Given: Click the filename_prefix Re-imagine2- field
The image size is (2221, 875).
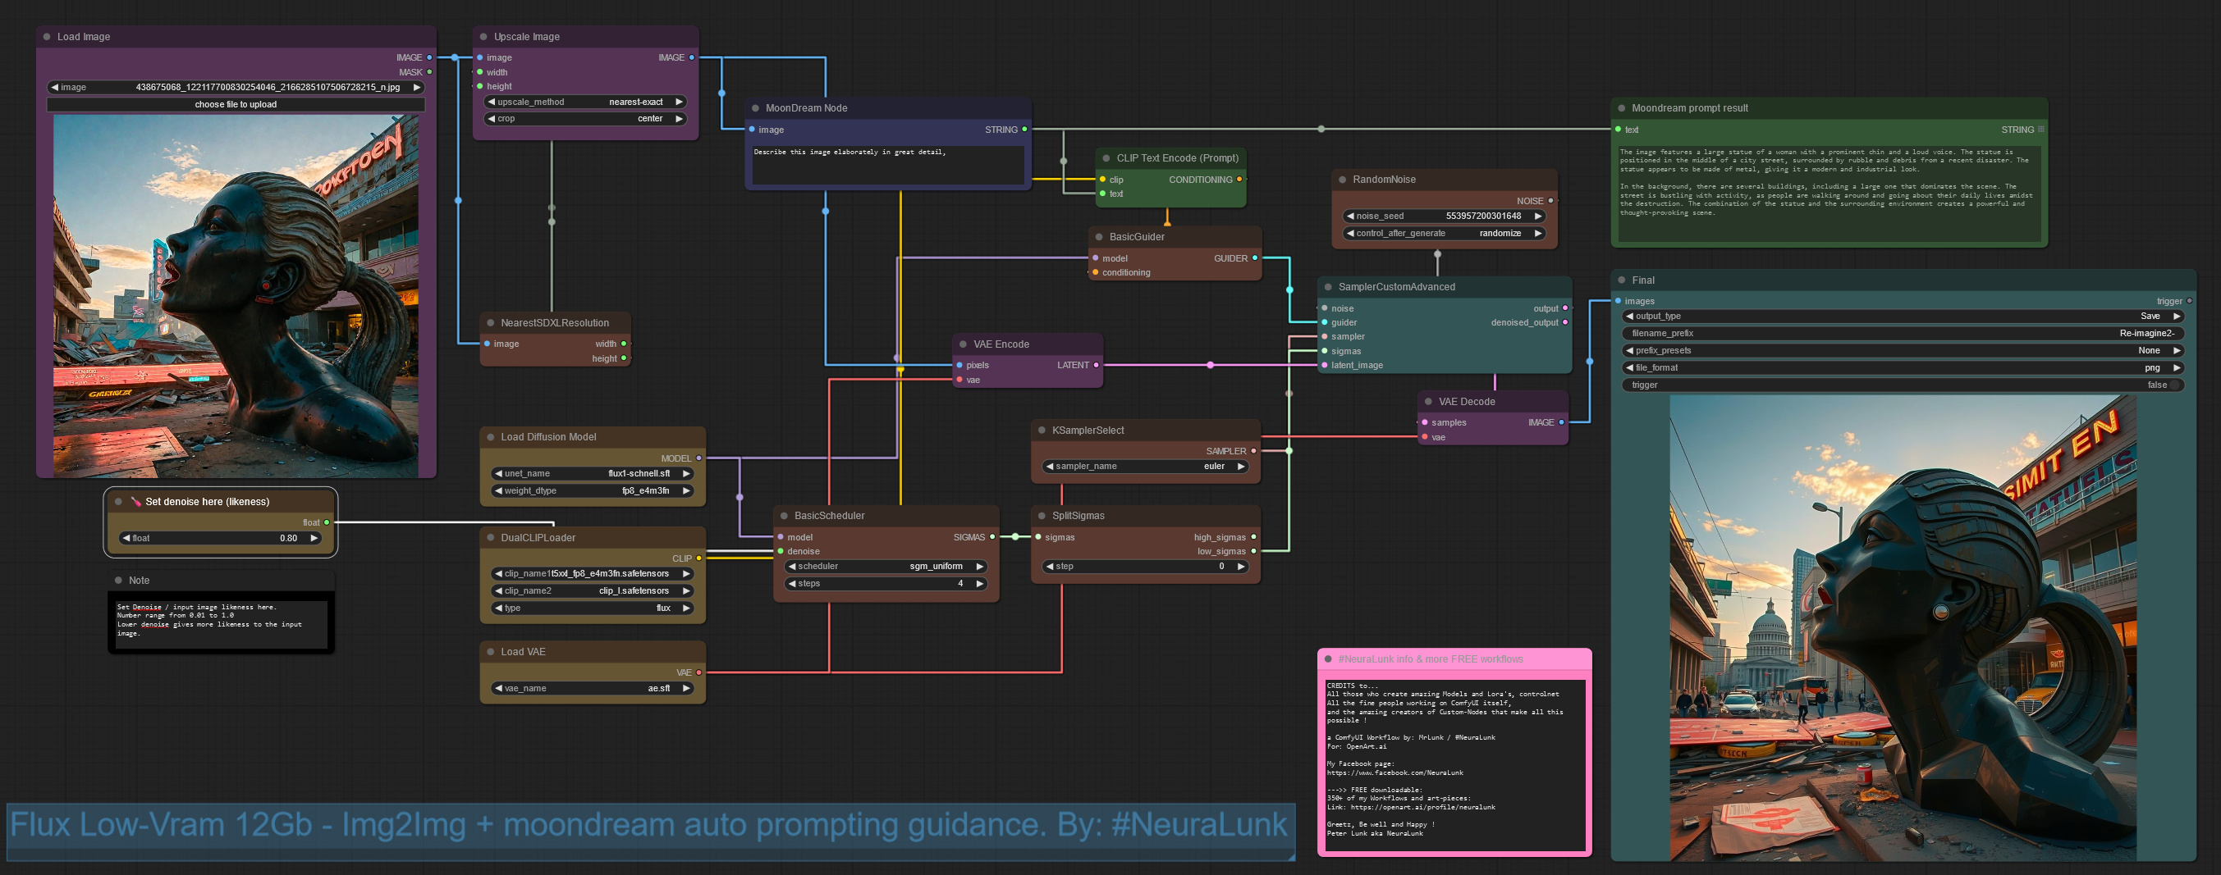Looking at the screenshot, I should 1902,333.
